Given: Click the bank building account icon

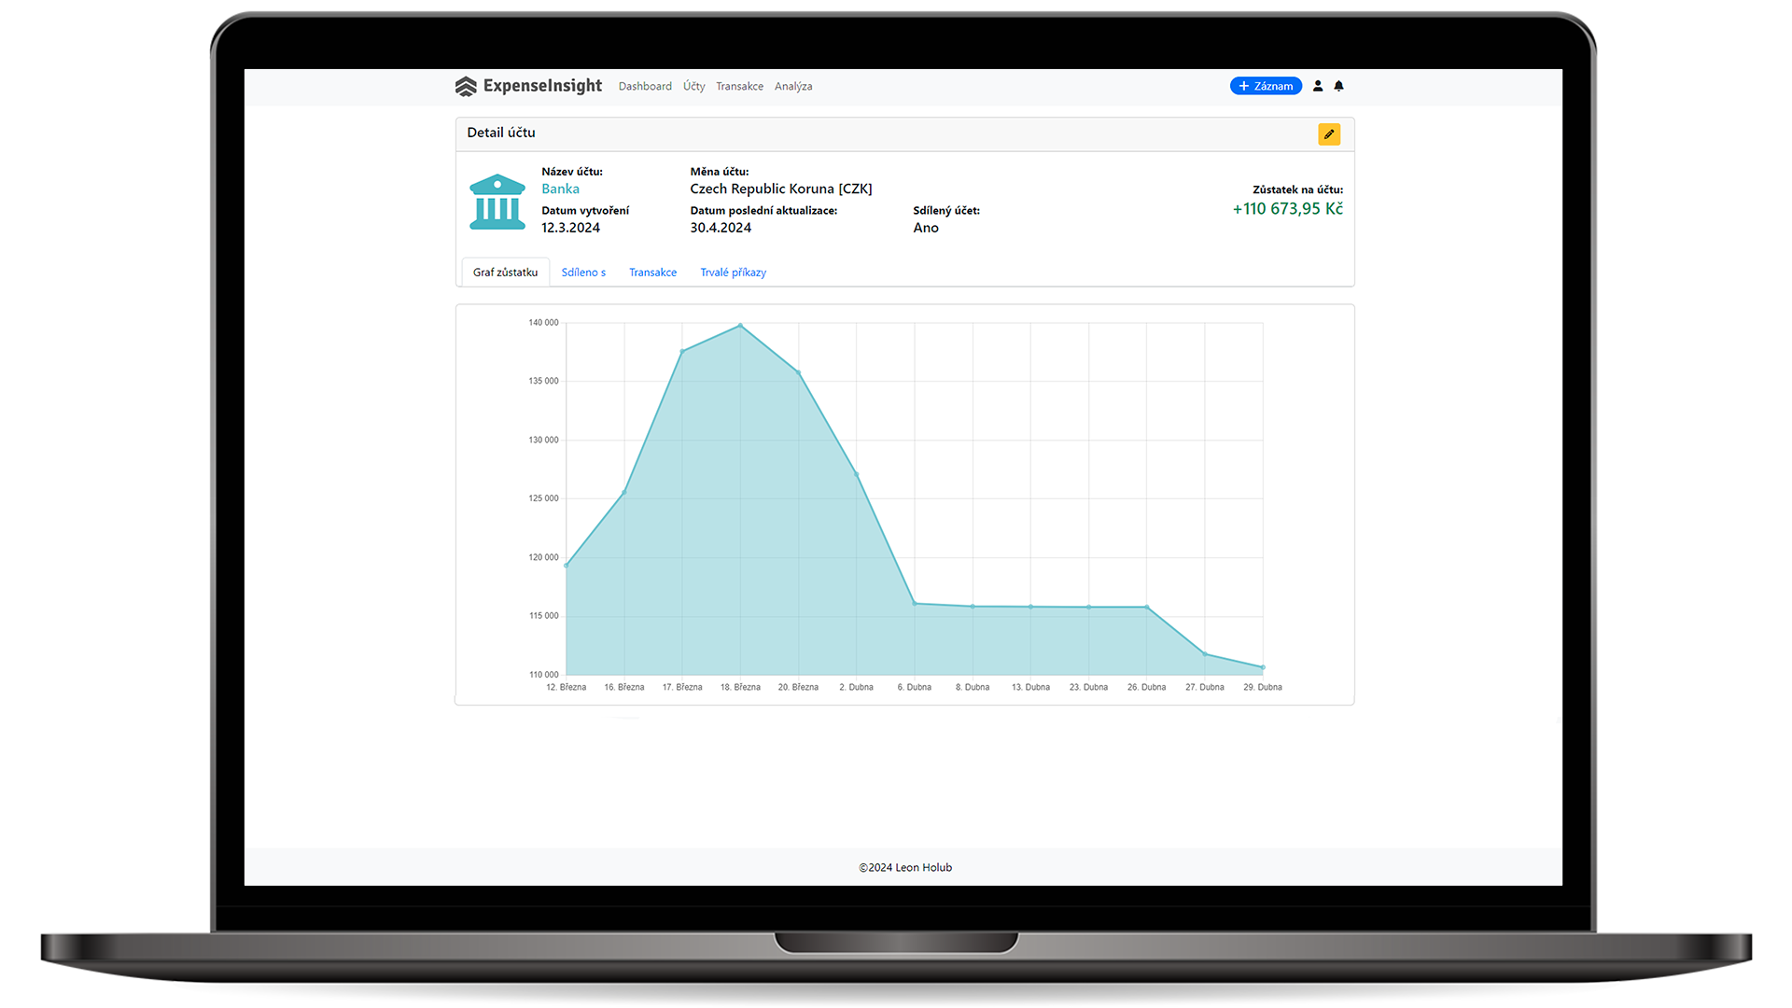Looking at the screenshot, I should click(x=497, y=202).
